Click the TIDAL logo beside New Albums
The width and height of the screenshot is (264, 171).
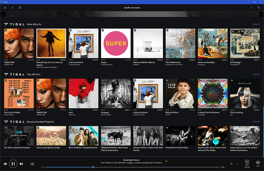click(14, 24)
